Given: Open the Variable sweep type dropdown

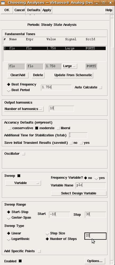Looking at the screenshot, I should [x=23, y=183].
